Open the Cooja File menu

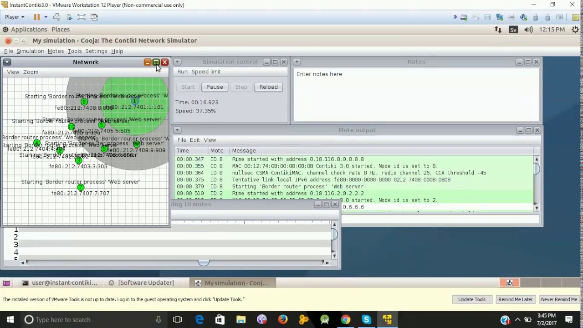coord(9,51)
